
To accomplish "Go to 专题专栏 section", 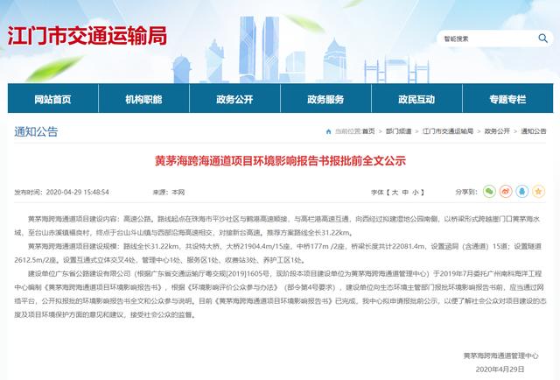I will click(509, 98).
